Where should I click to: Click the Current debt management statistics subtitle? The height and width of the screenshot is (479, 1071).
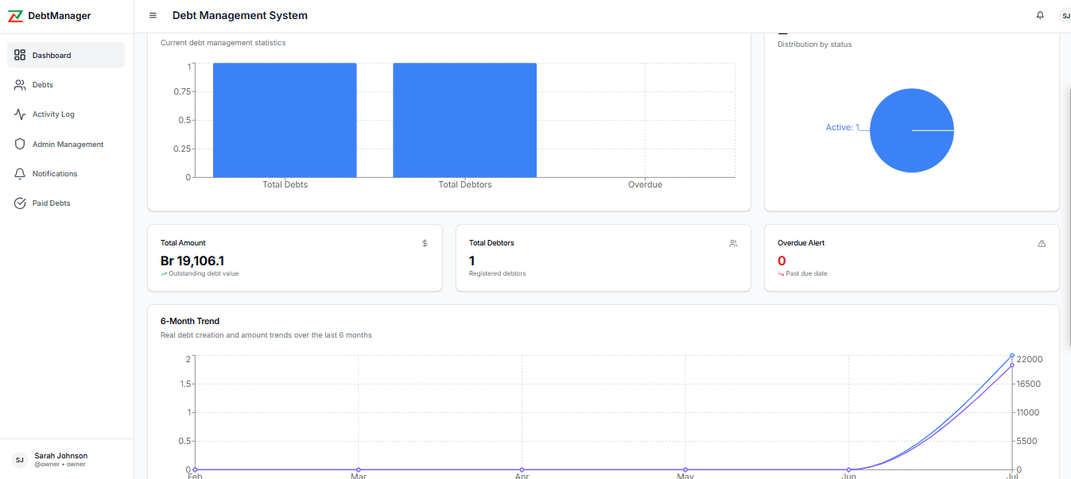(x=223, y=43)
